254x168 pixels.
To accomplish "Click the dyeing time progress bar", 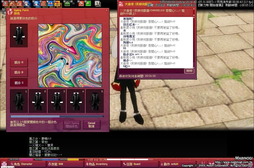I will [57, 116].
